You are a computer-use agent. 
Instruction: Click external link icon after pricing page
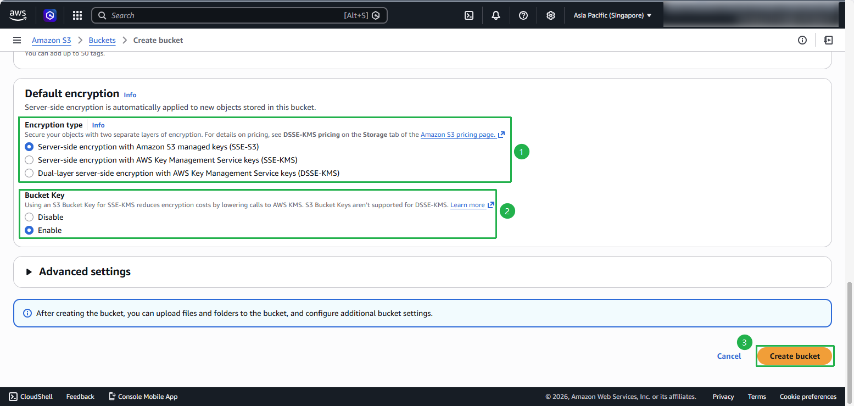coord(501,135)
